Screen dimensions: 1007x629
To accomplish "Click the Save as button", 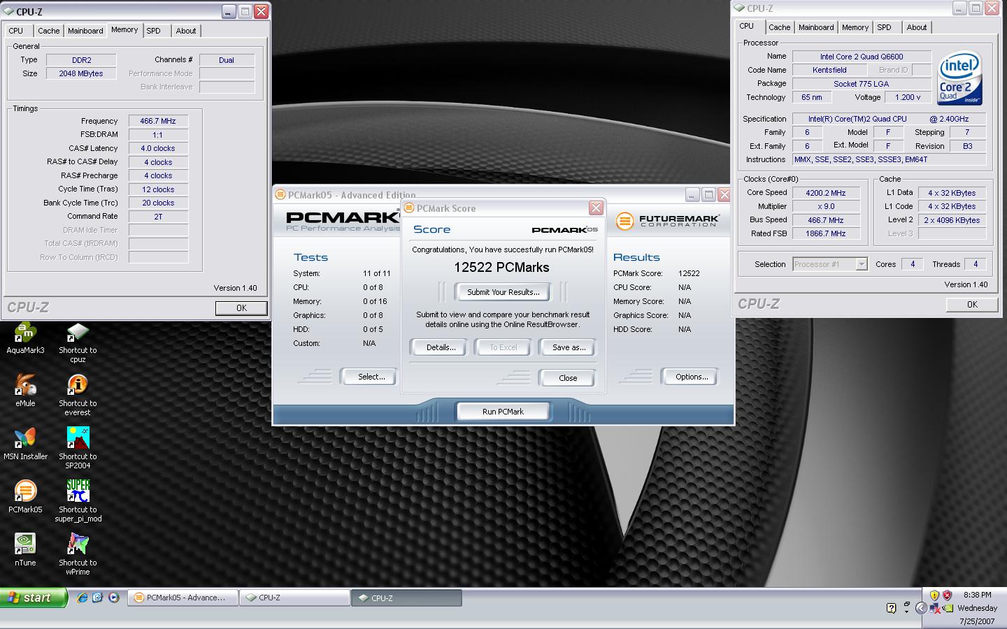I will [x=569, y=347].
